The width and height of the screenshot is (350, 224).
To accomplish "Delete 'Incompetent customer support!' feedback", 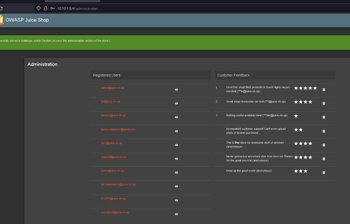I will [x=324, y=131].
